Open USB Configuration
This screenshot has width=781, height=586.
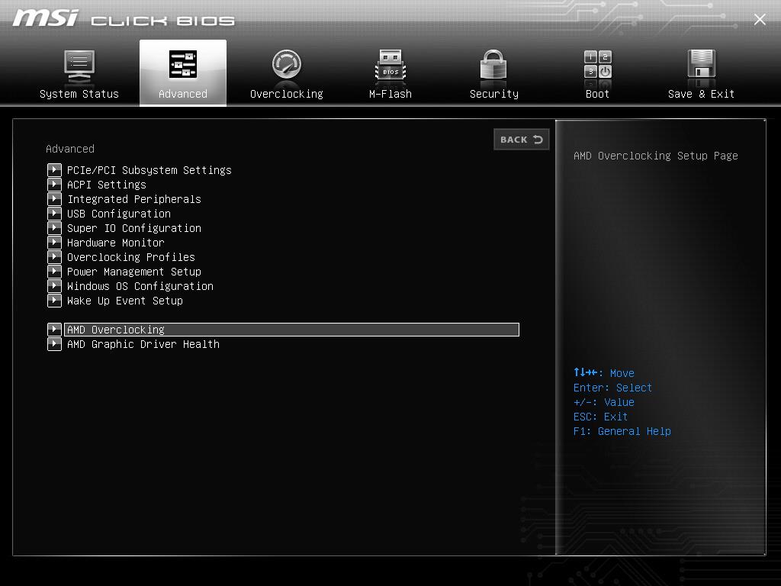(x=118, y=214)
